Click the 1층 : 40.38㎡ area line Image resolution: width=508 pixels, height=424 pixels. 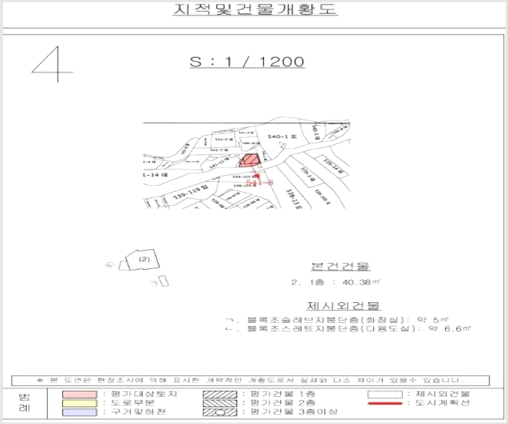(336, 282)
